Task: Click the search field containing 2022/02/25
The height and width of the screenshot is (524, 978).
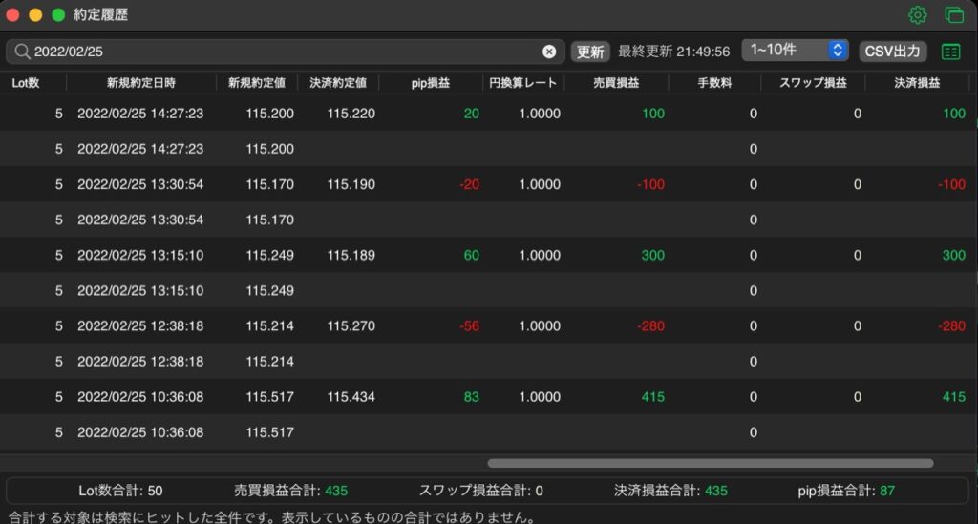Action: pyautogui.click(x=285, y=52)
